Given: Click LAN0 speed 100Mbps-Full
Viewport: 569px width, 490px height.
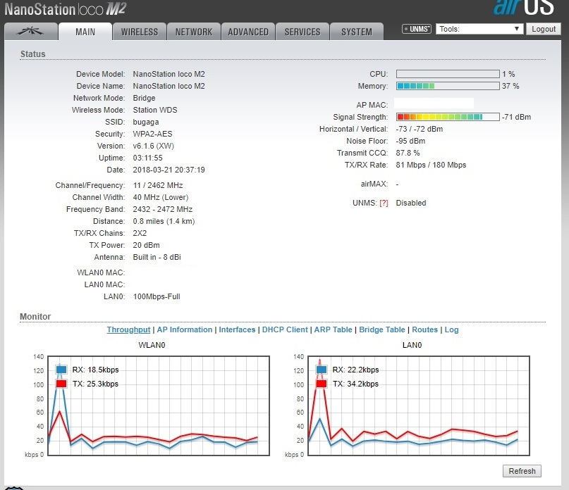Looking at the screenshot, I should pyautogui.click(x=157, y=297).
